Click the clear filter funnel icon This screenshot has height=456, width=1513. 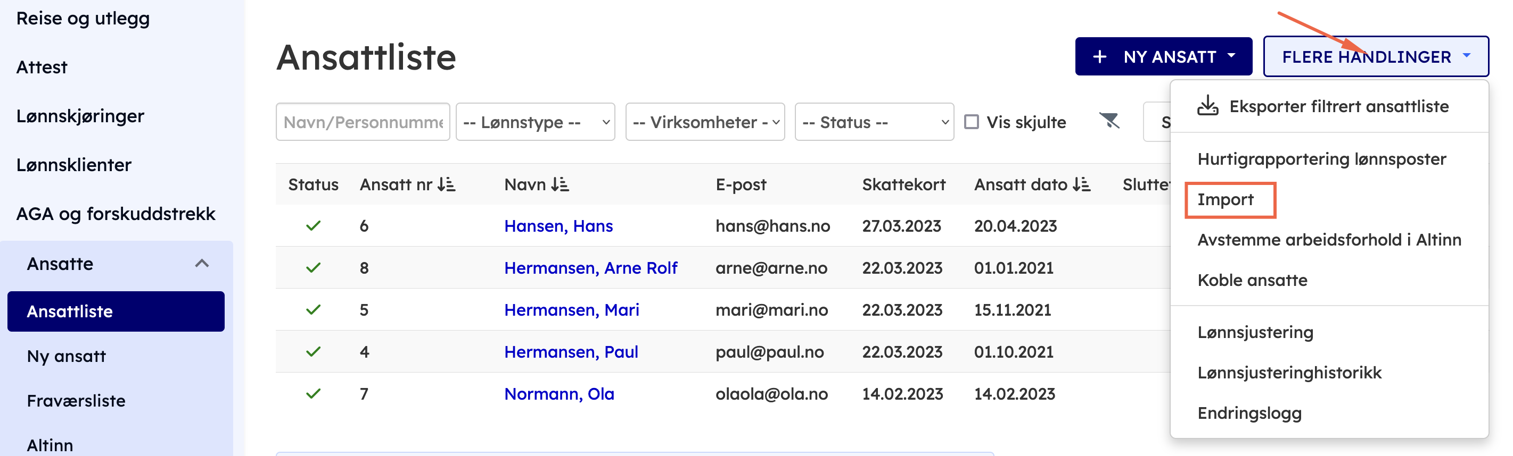pos(1109,121)
